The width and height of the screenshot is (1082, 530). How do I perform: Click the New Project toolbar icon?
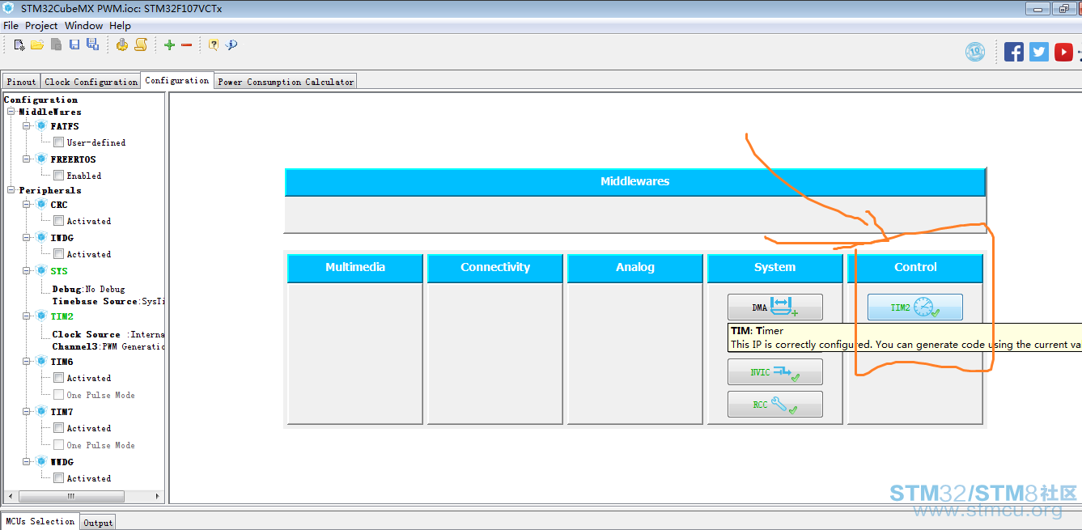point(19,45)
